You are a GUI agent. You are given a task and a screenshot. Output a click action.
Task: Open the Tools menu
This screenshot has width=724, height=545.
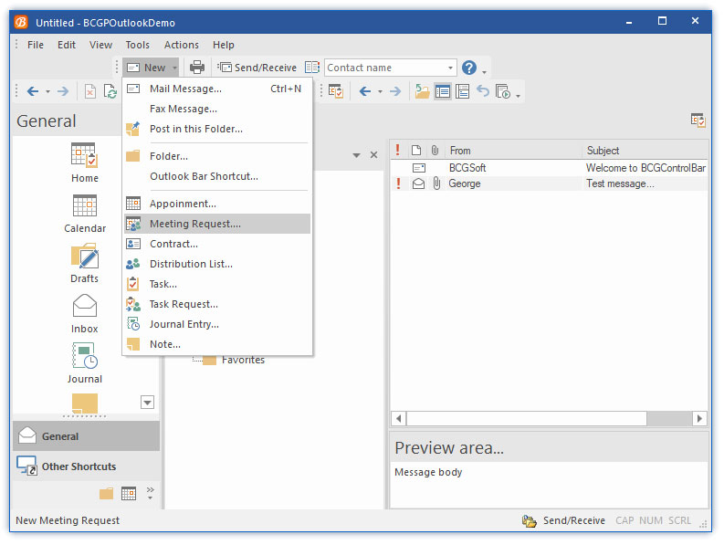(x=138, y=45)
